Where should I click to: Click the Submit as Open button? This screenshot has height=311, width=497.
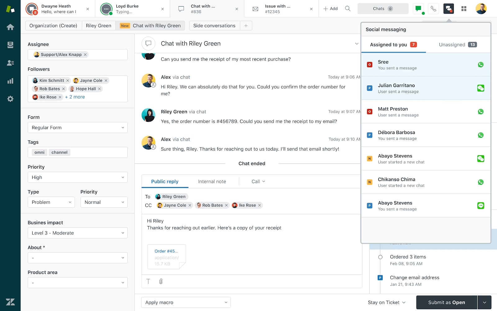pos(447,302)
